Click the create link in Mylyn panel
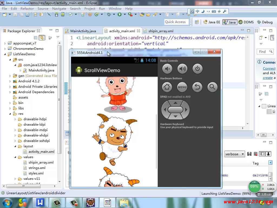The image size is (277, 208). pos(268,78)
